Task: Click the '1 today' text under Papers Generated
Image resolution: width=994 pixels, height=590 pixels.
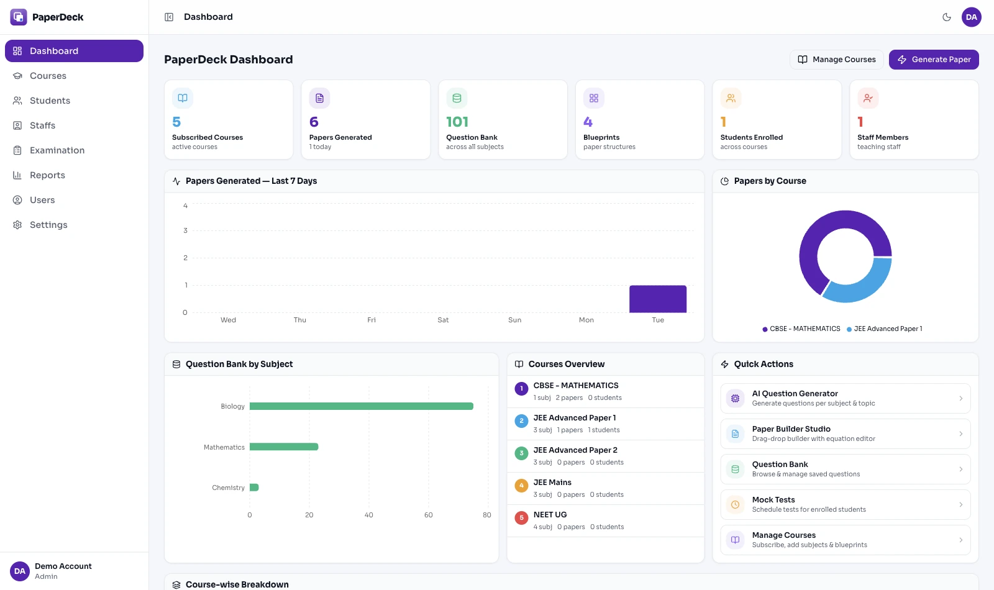Action: (x=321, y=147)
